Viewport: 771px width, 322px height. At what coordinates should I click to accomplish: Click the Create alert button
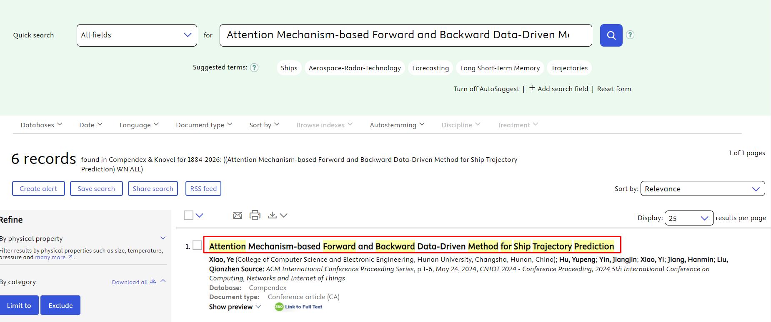pyautogui.click(x=38, y=188)
